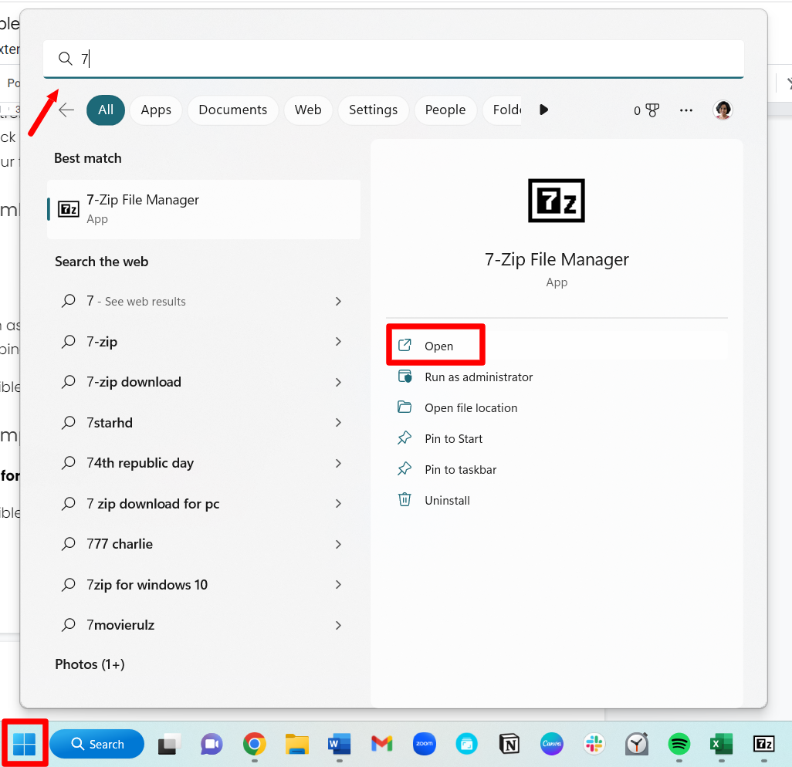Image resolution: width=792 pixels, height=767 pixels.
Task: Pin 7-Zip to taskbar
Action: click(x=557, y=470)
